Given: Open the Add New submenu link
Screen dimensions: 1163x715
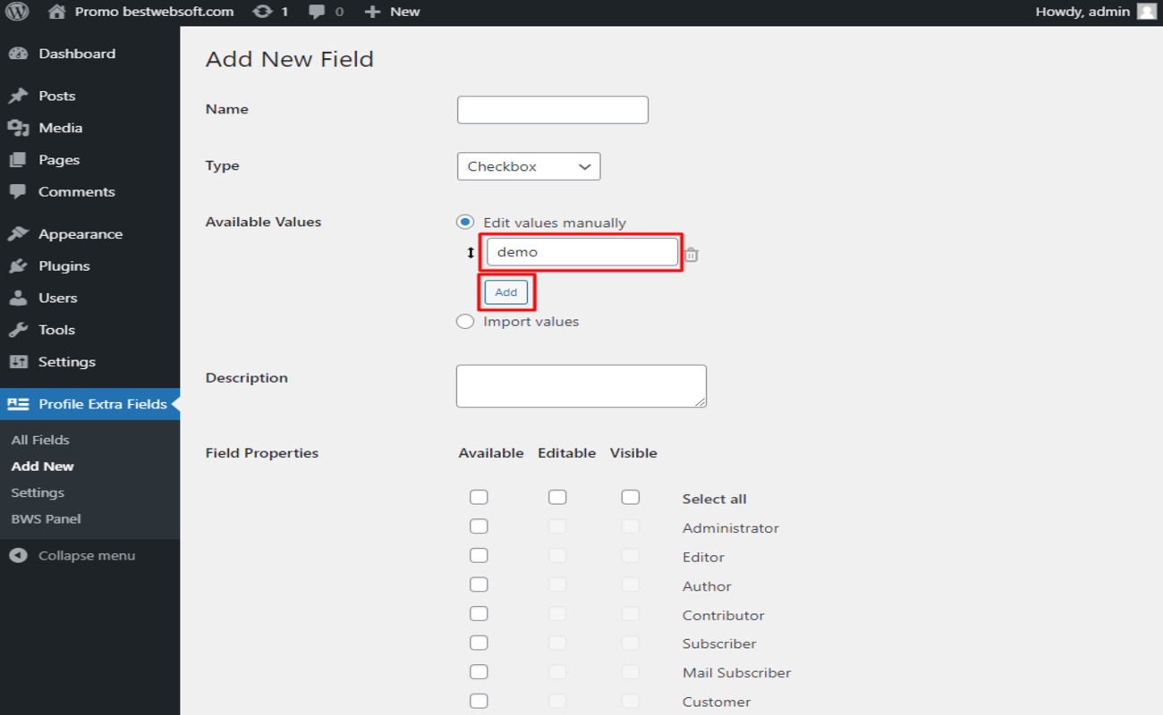Looking at the screenshot, I should 43,466.
